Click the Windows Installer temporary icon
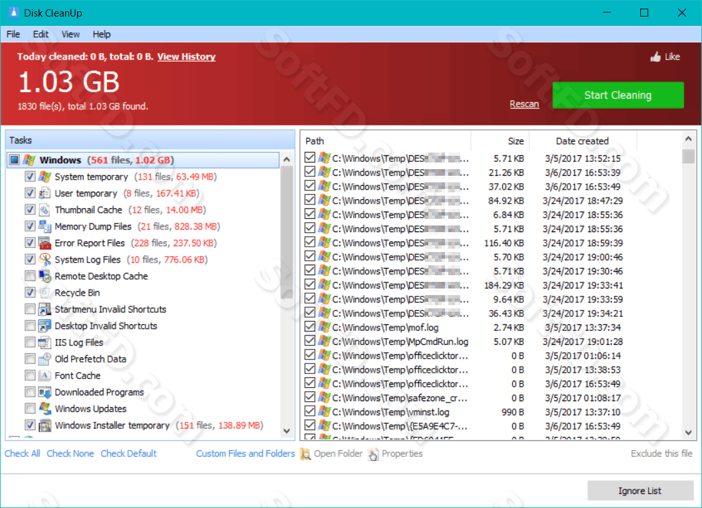702x508 pixels. (44, 425)
